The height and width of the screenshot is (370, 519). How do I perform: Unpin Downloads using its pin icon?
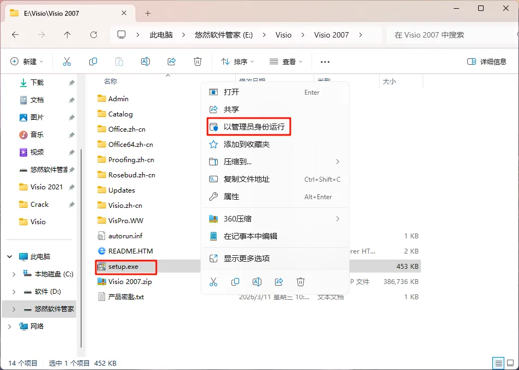[x=71, y=83]
